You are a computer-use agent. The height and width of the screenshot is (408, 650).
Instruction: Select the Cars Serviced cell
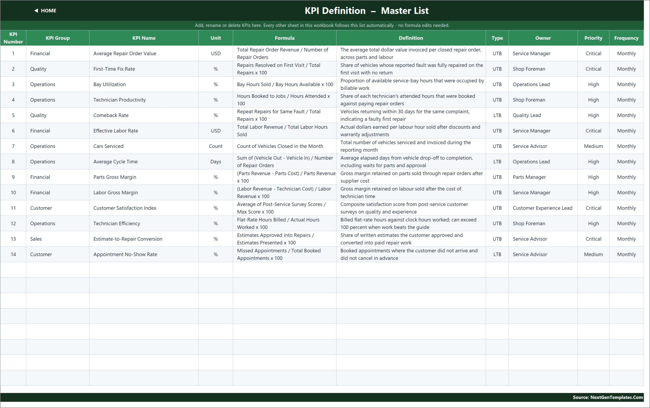pyautogui.click(x=144, y=146)
